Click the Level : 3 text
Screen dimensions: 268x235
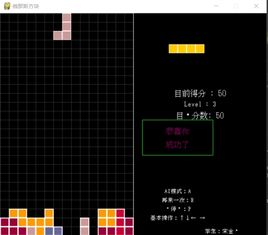200,105
